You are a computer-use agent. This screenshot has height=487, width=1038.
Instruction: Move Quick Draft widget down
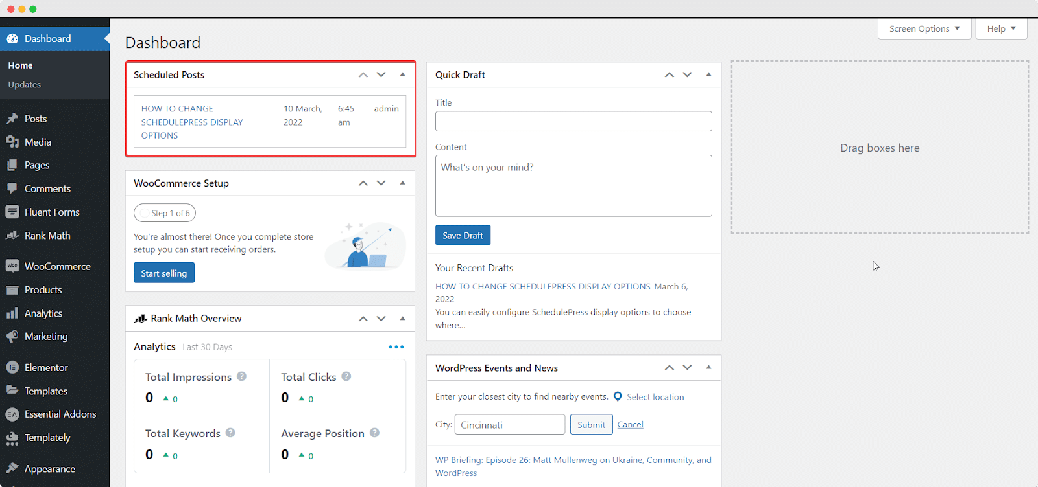point(688,75)
